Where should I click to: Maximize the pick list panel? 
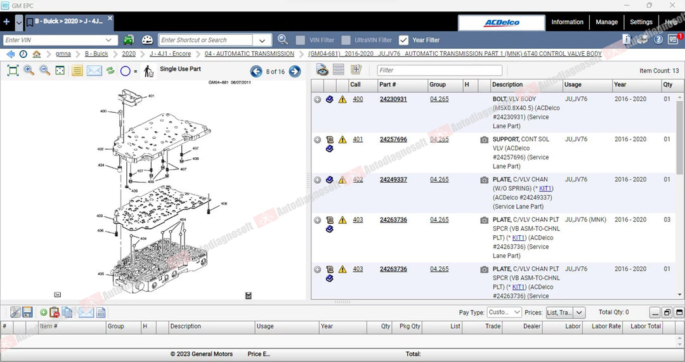(679, 312)
